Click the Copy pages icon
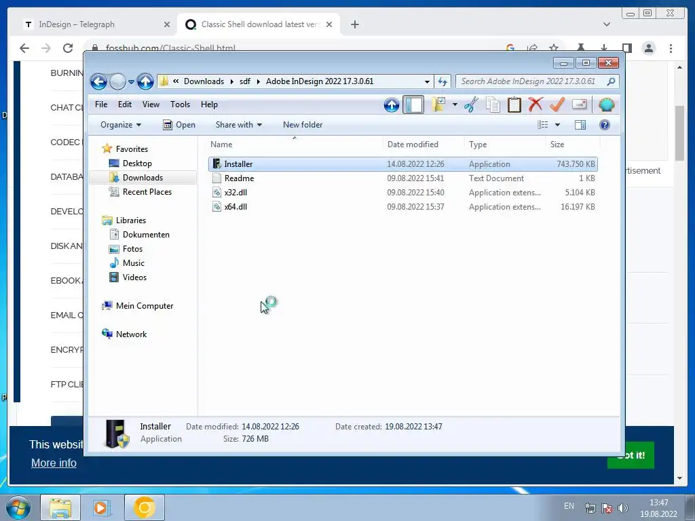The height and width of the screenshot is (521, 695). coord(493,105)
